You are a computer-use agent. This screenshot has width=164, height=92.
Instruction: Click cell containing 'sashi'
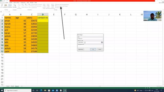coord(10,51)
